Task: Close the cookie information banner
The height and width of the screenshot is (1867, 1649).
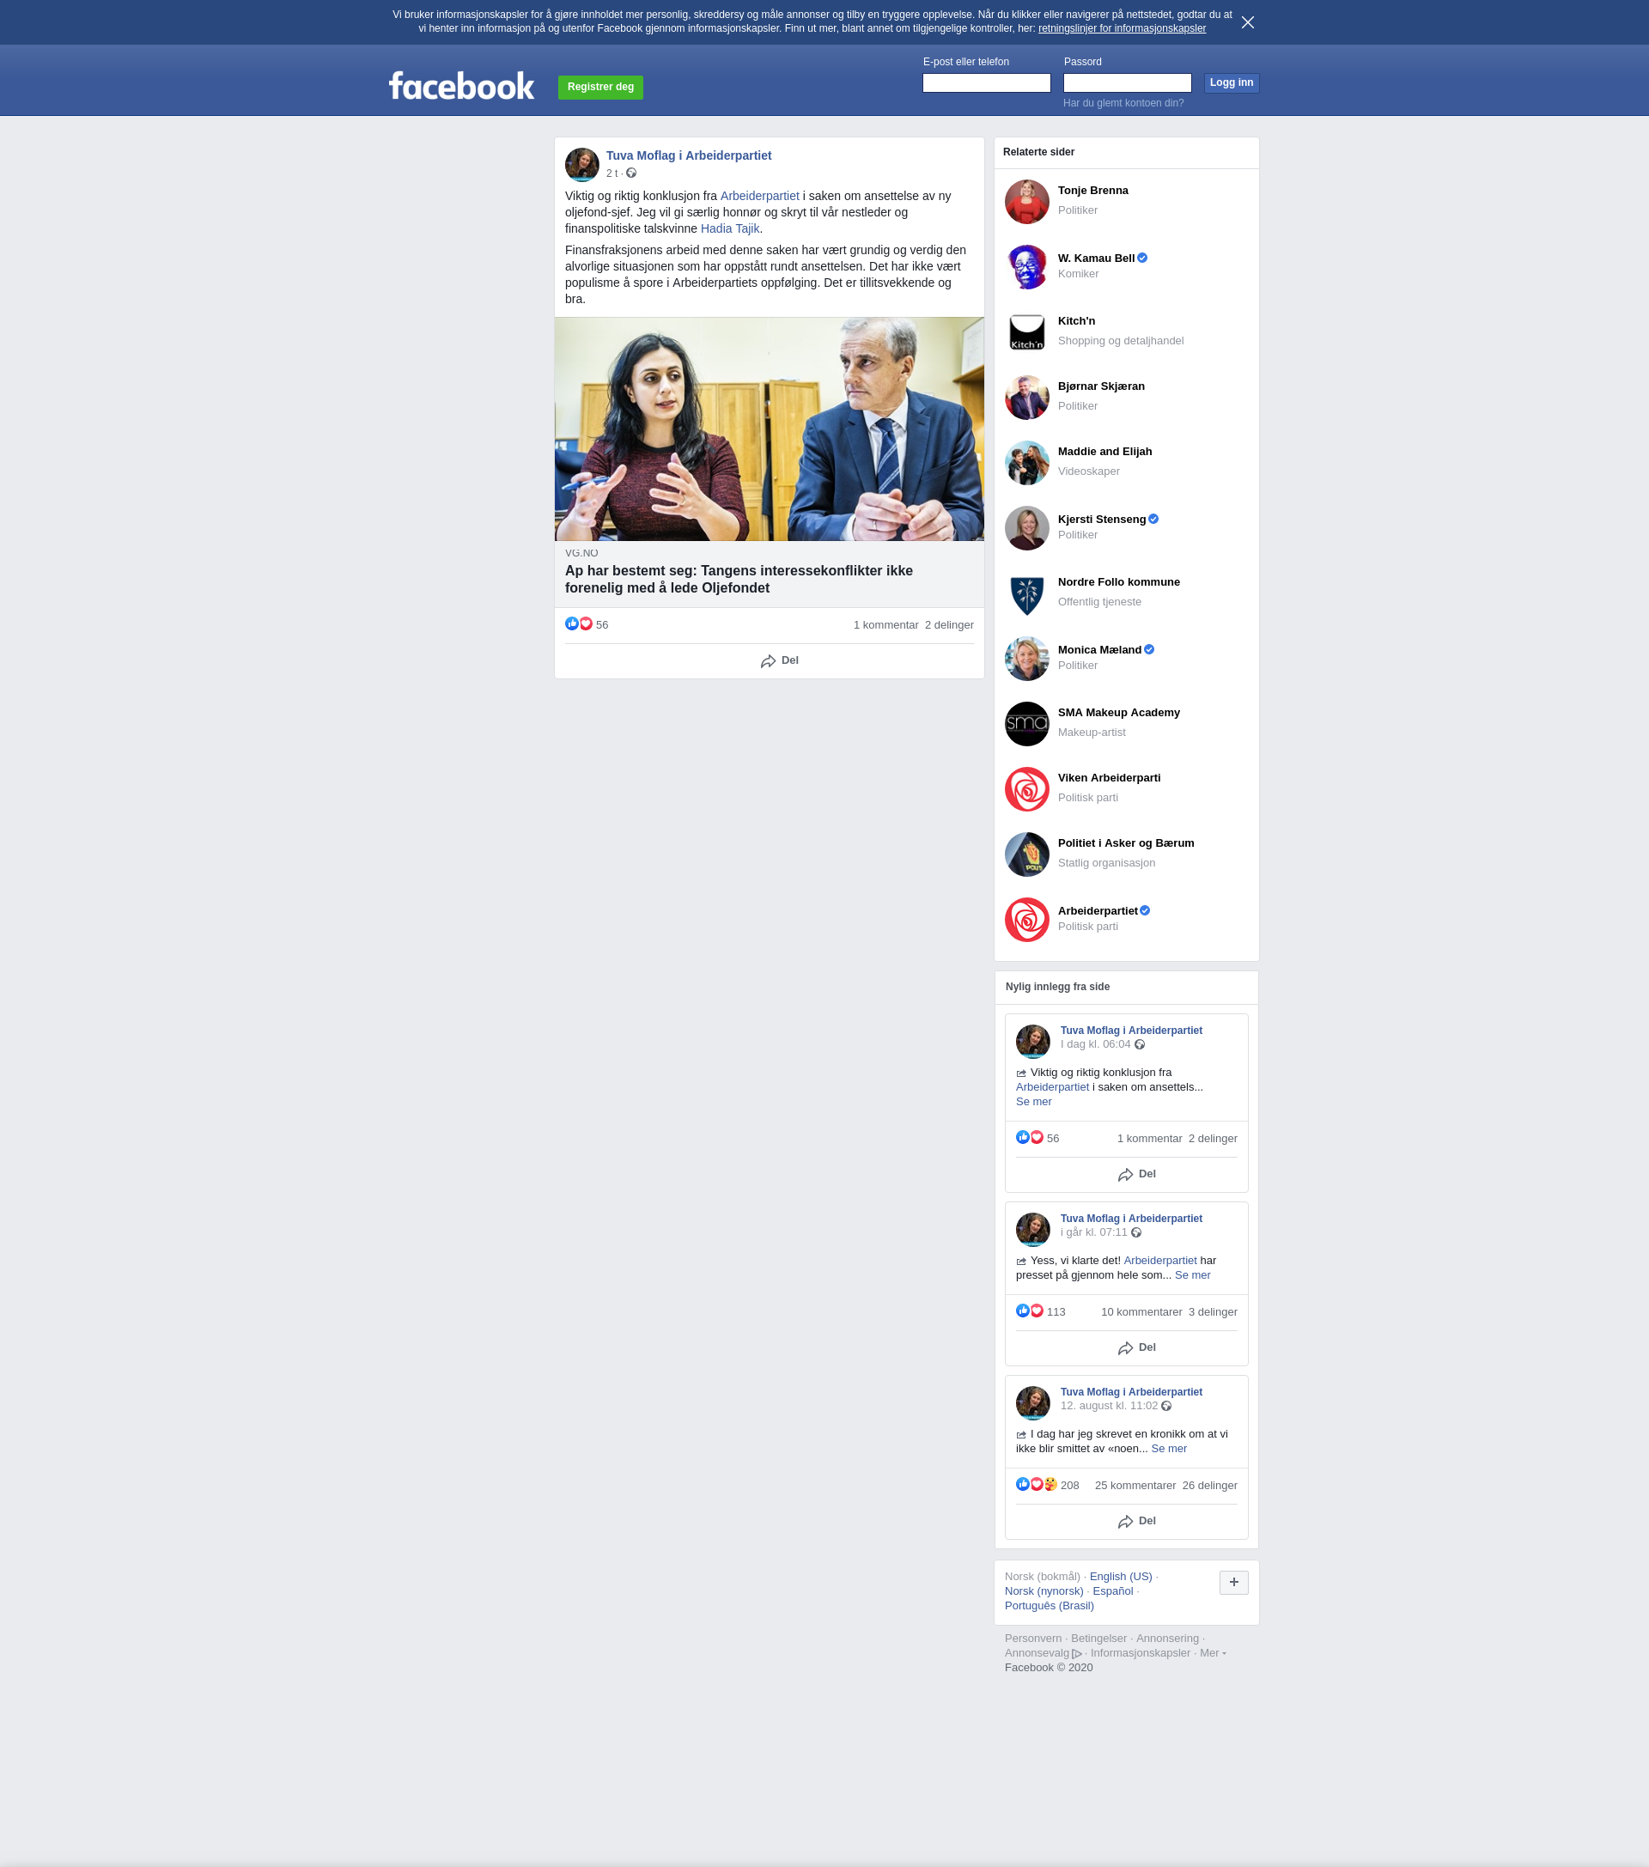Action: tap(1247, 22)
